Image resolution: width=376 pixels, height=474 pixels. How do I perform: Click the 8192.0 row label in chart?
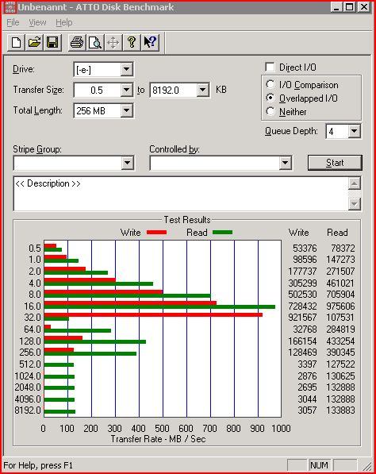[28, 410]
